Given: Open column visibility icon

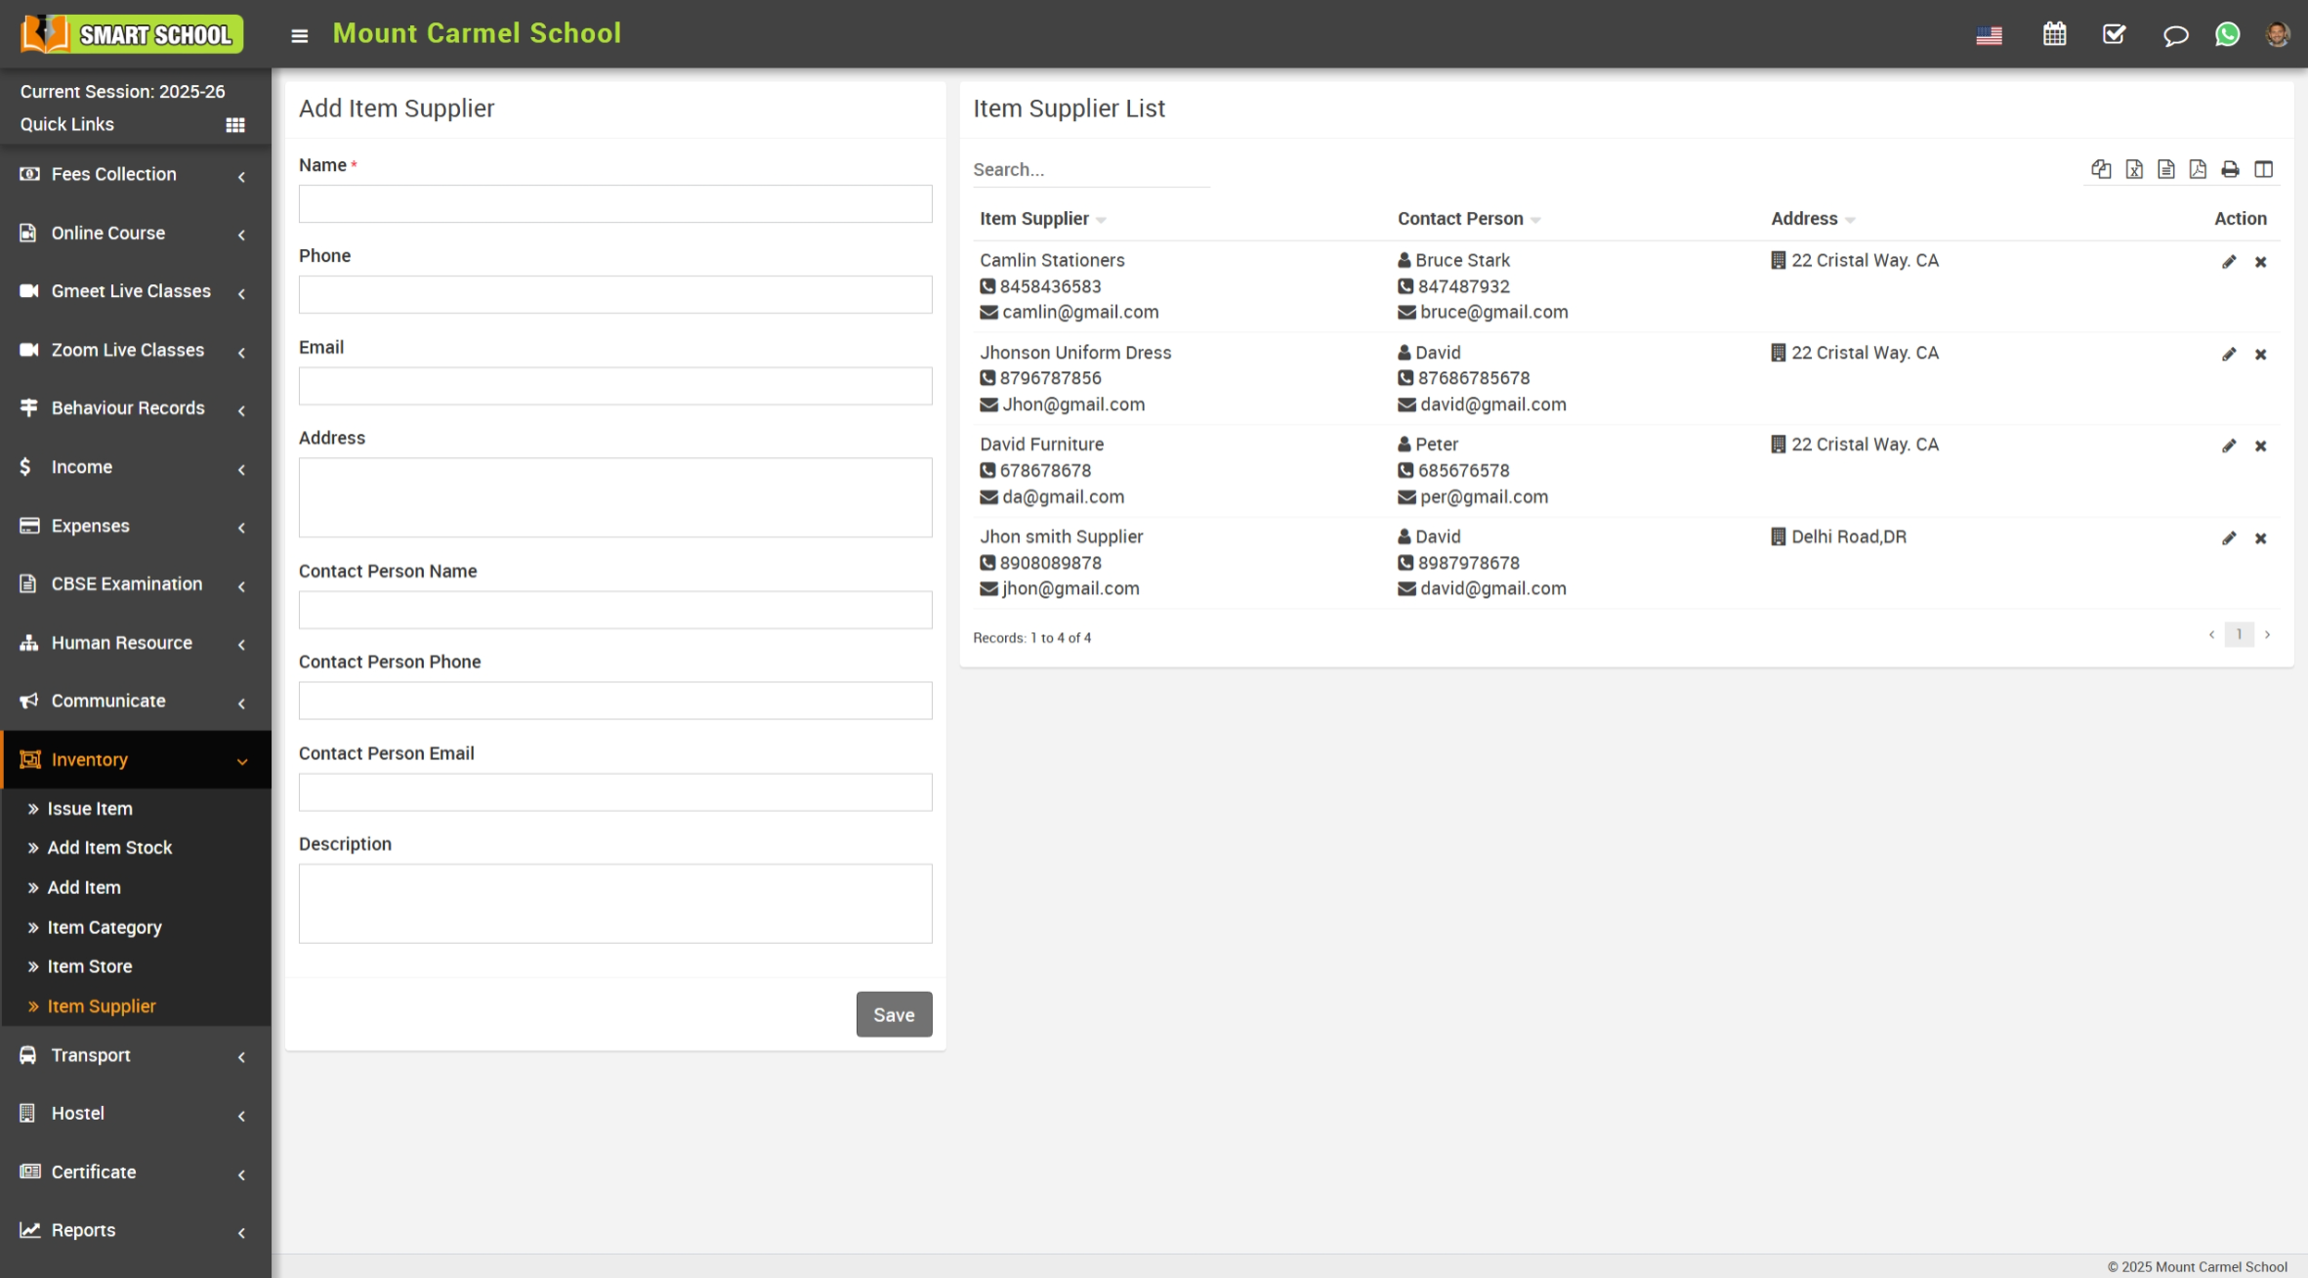Looking at the screenshot, I should pos(2263,169).
